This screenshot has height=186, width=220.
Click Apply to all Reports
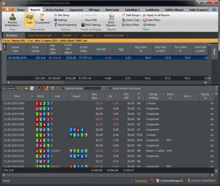pos(156,15)
